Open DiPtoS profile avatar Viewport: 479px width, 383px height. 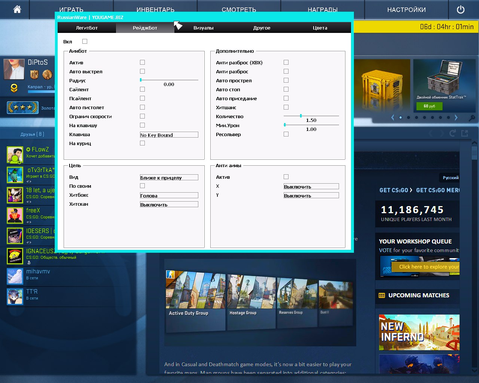pyautogui.click(x=14, y=69)
